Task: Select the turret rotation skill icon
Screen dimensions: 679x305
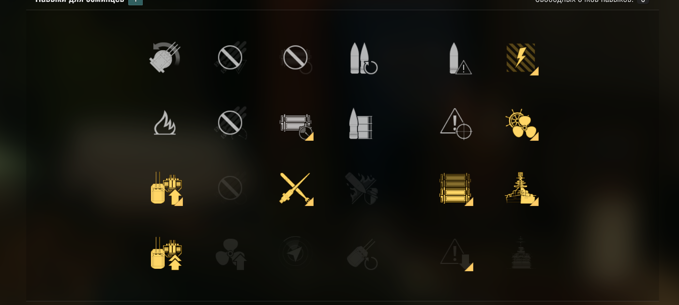Action: click(165, 58)
